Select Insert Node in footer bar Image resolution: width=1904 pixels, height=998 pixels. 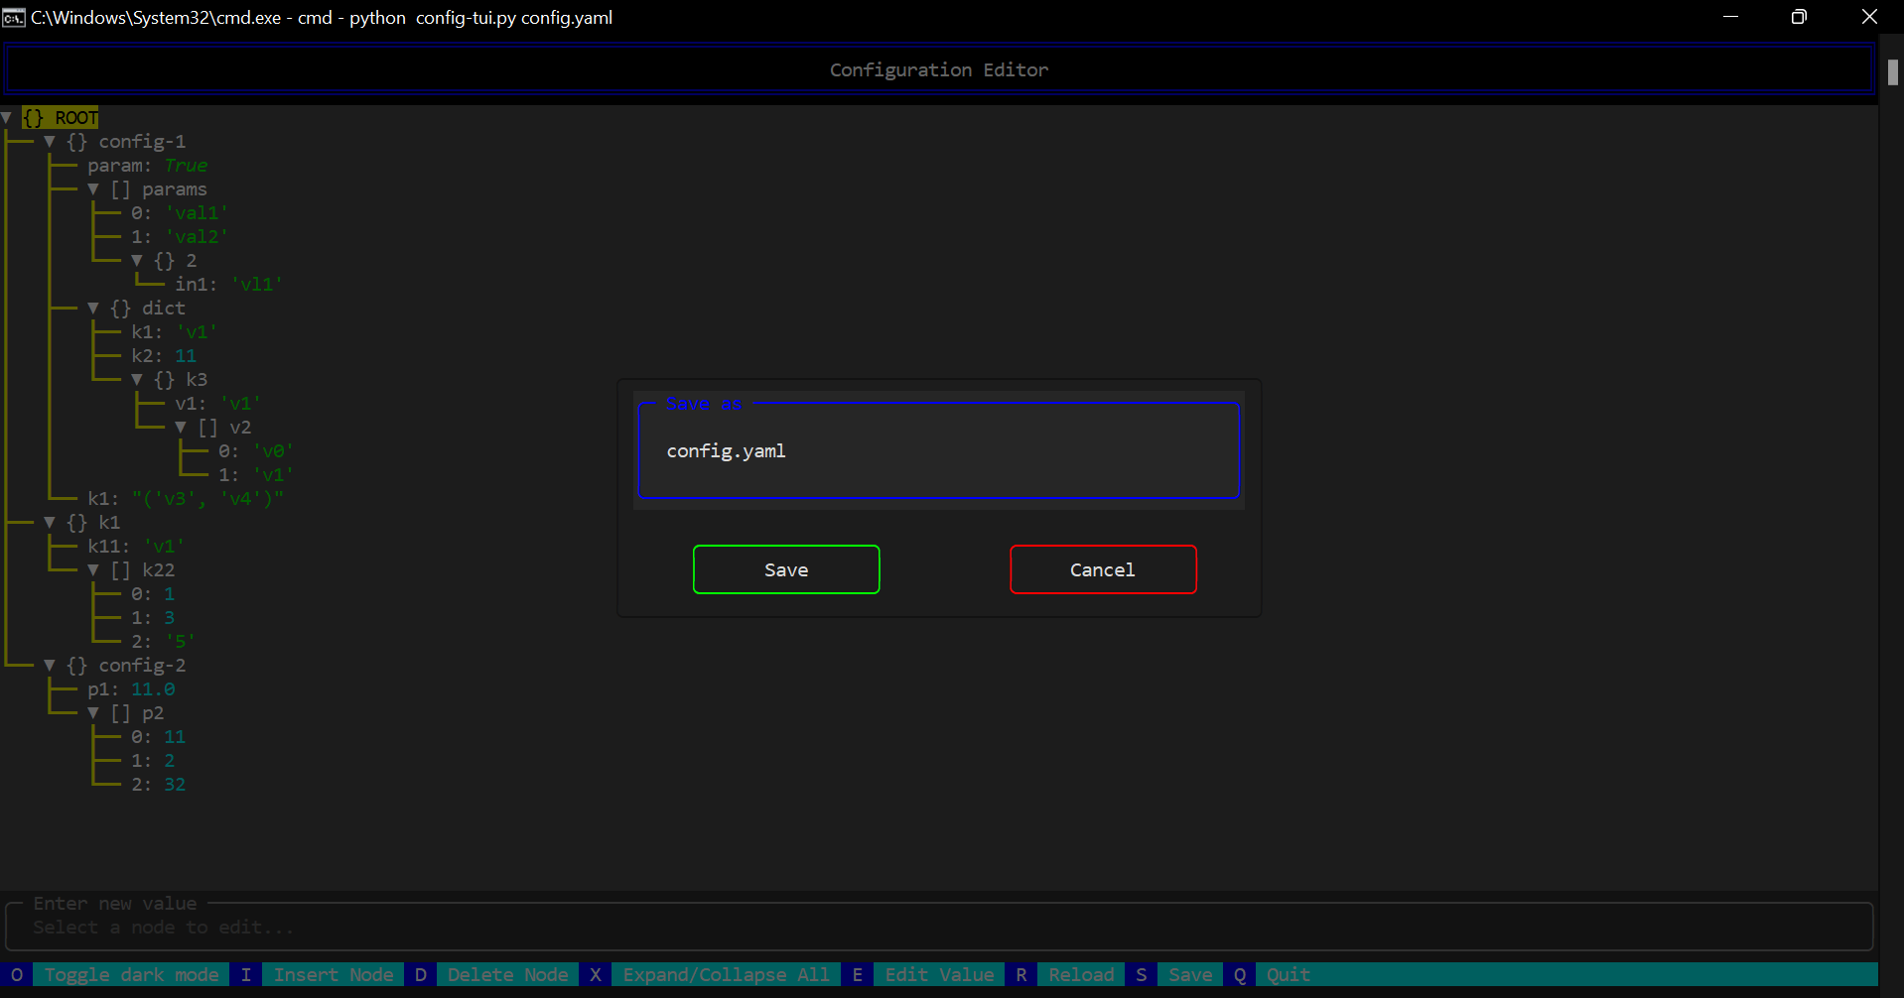(334, 975)
